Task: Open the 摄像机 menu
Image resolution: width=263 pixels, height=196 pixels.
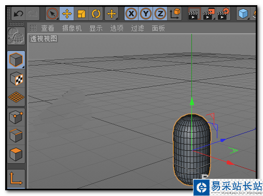Action: [72, 28]
